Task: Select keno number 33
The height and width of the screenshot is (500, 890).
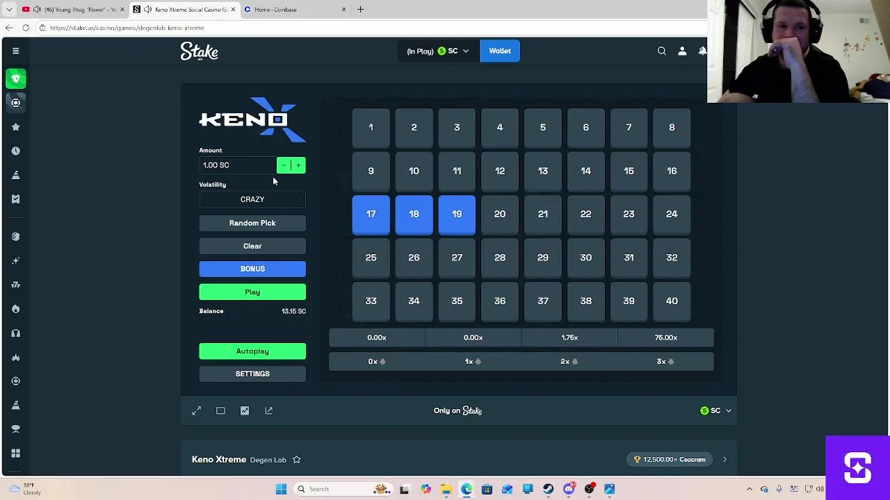Action: tap(371, 301)
